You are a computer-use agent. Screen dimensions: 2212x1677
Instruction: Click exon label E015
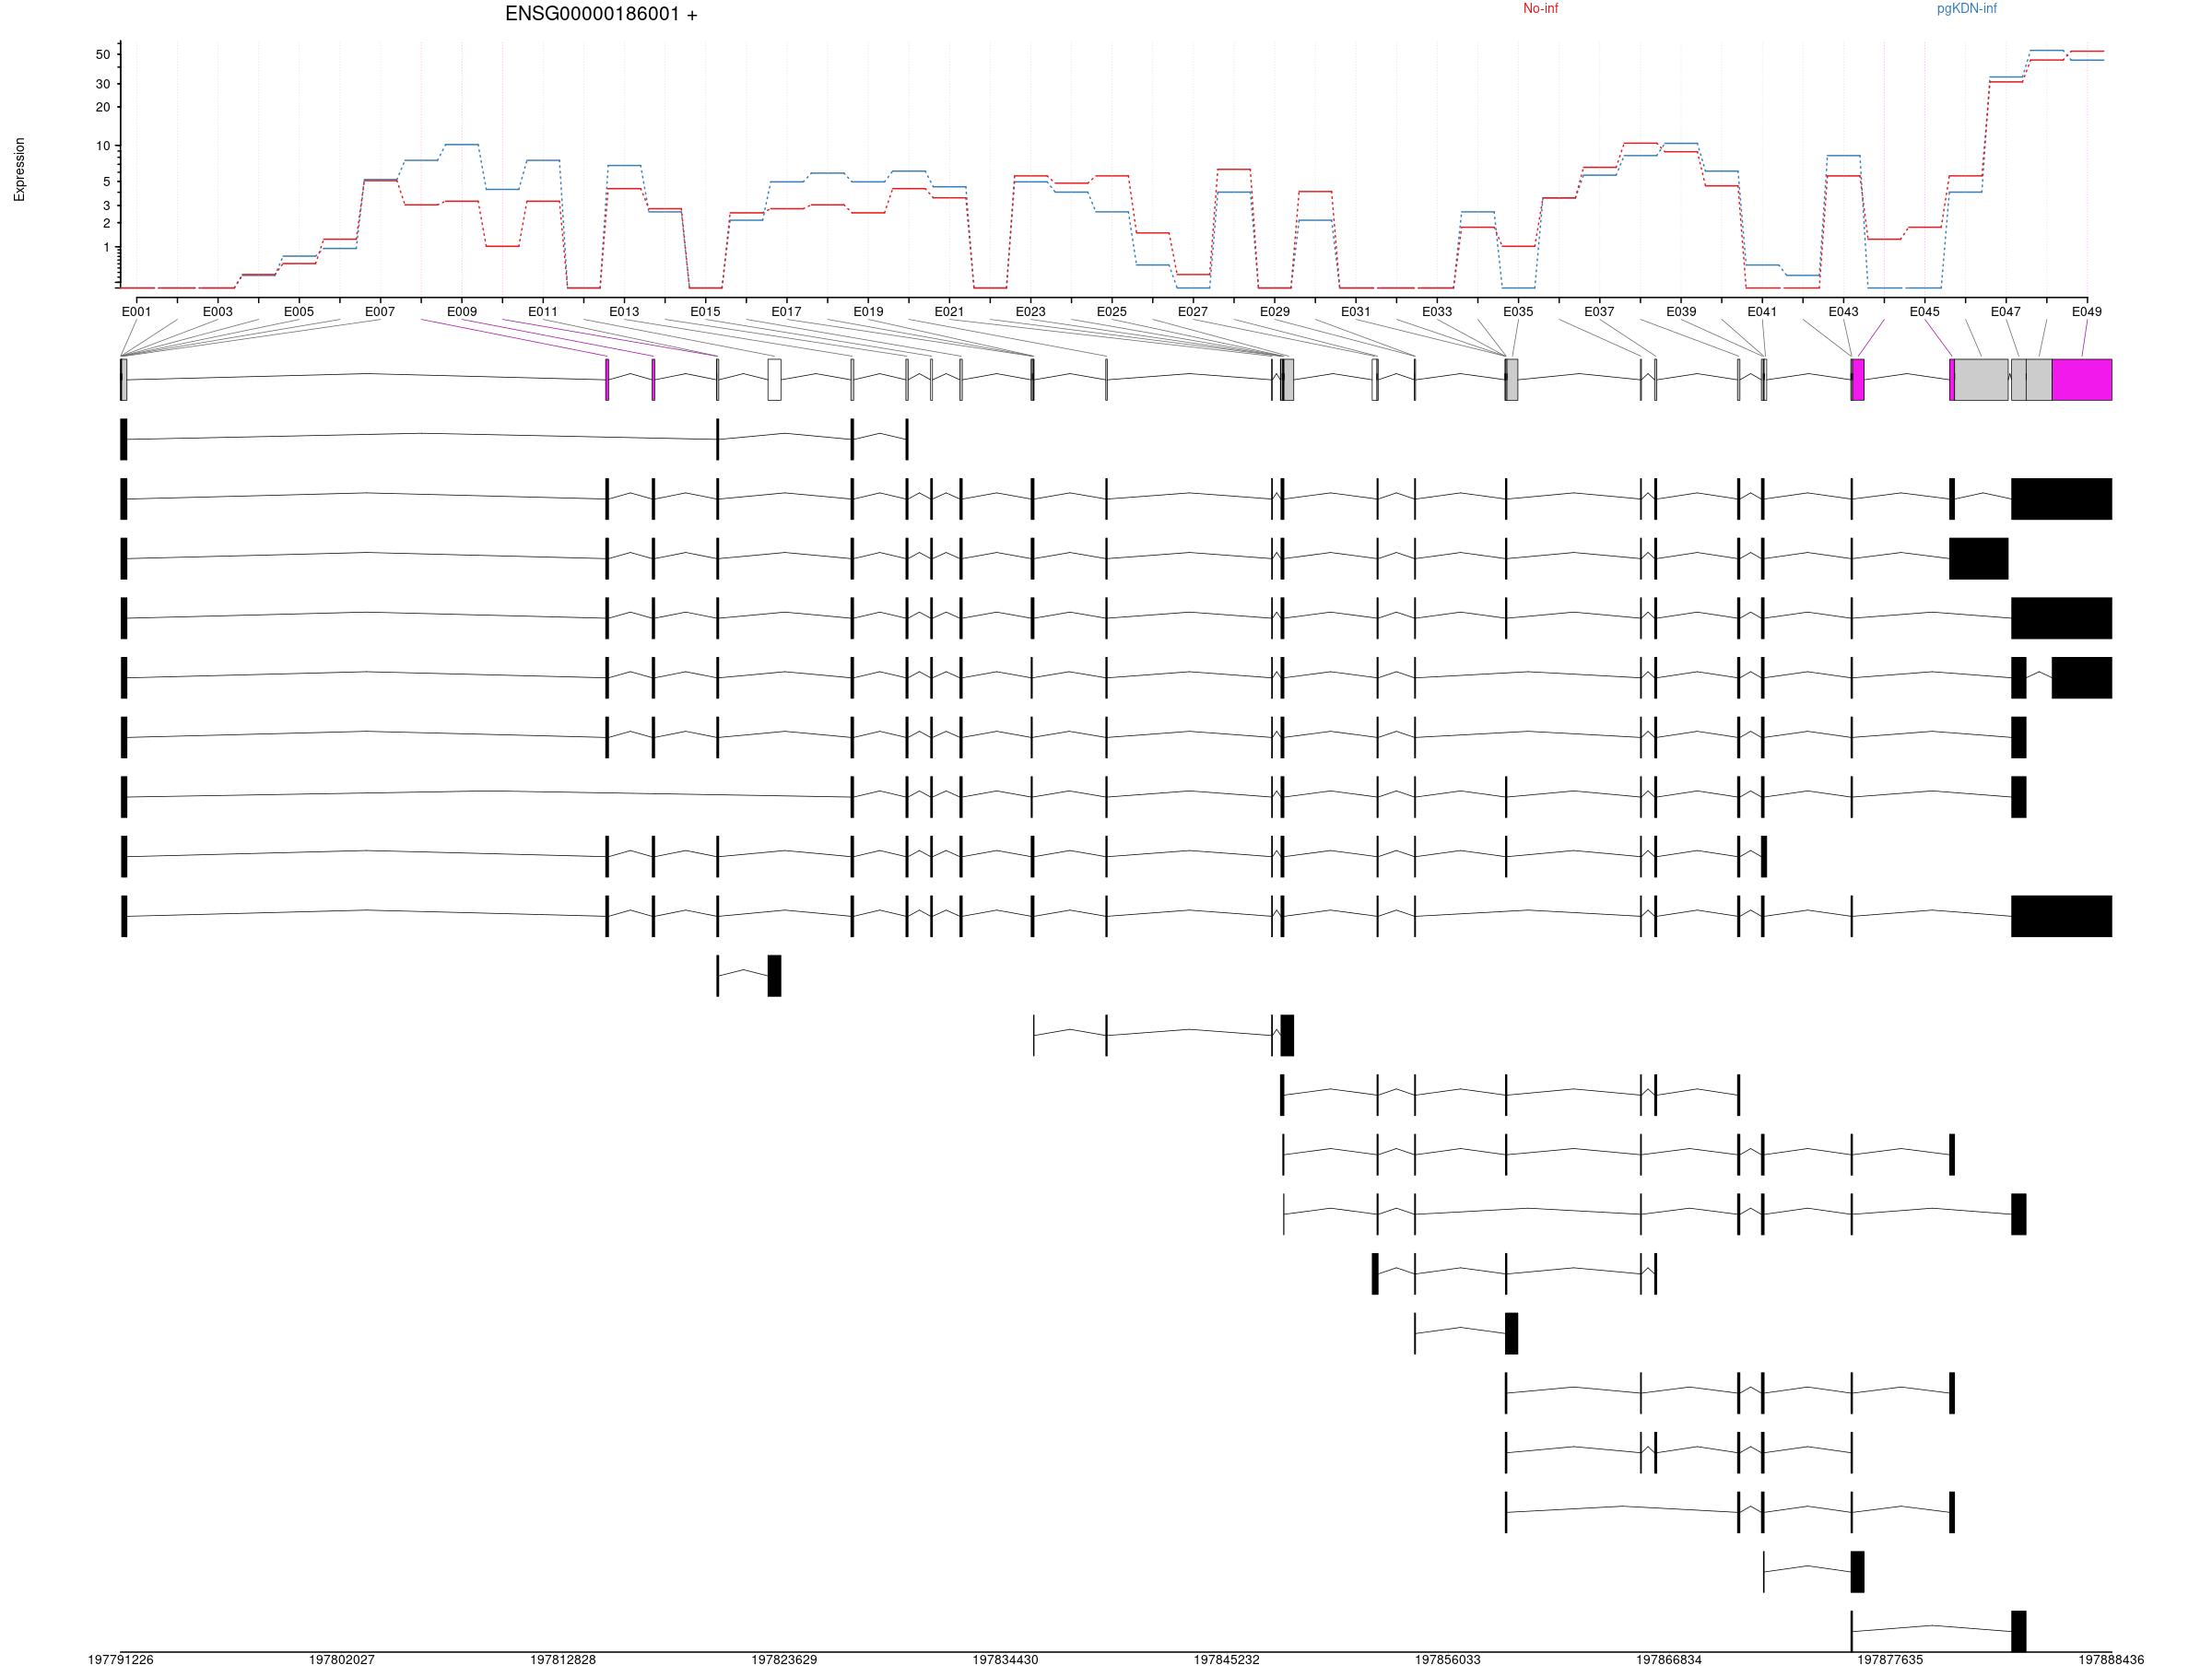coord(705,311)
